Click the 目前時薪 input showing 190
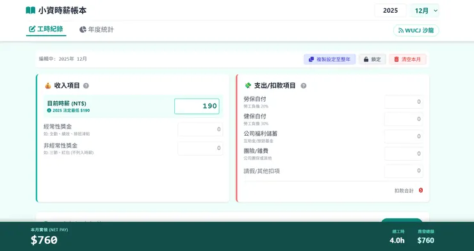The image size is (474, 251). click(x=197, y=106)
